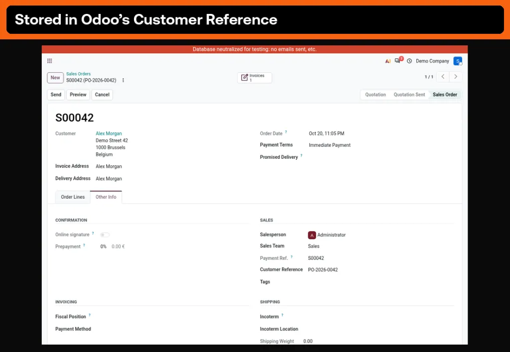Click the Payment Method field label
This screenshot has width=510, height=352.
(73, 329)
